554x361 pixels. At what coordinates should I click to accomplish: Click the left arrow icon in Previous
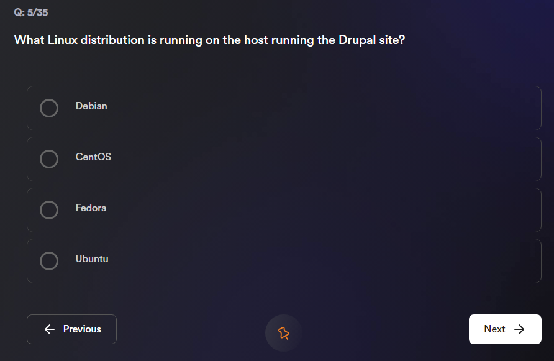tap(50, 329)
